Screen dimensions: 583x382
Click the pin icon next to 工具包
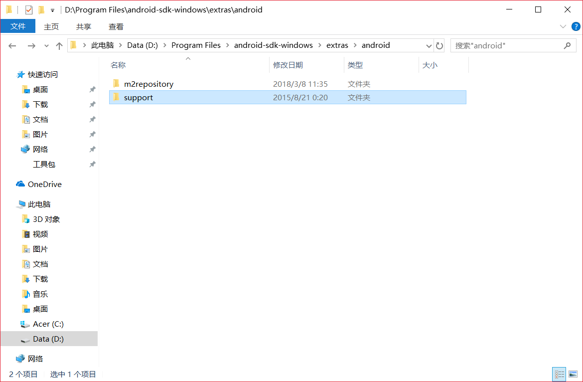[92, 164]
